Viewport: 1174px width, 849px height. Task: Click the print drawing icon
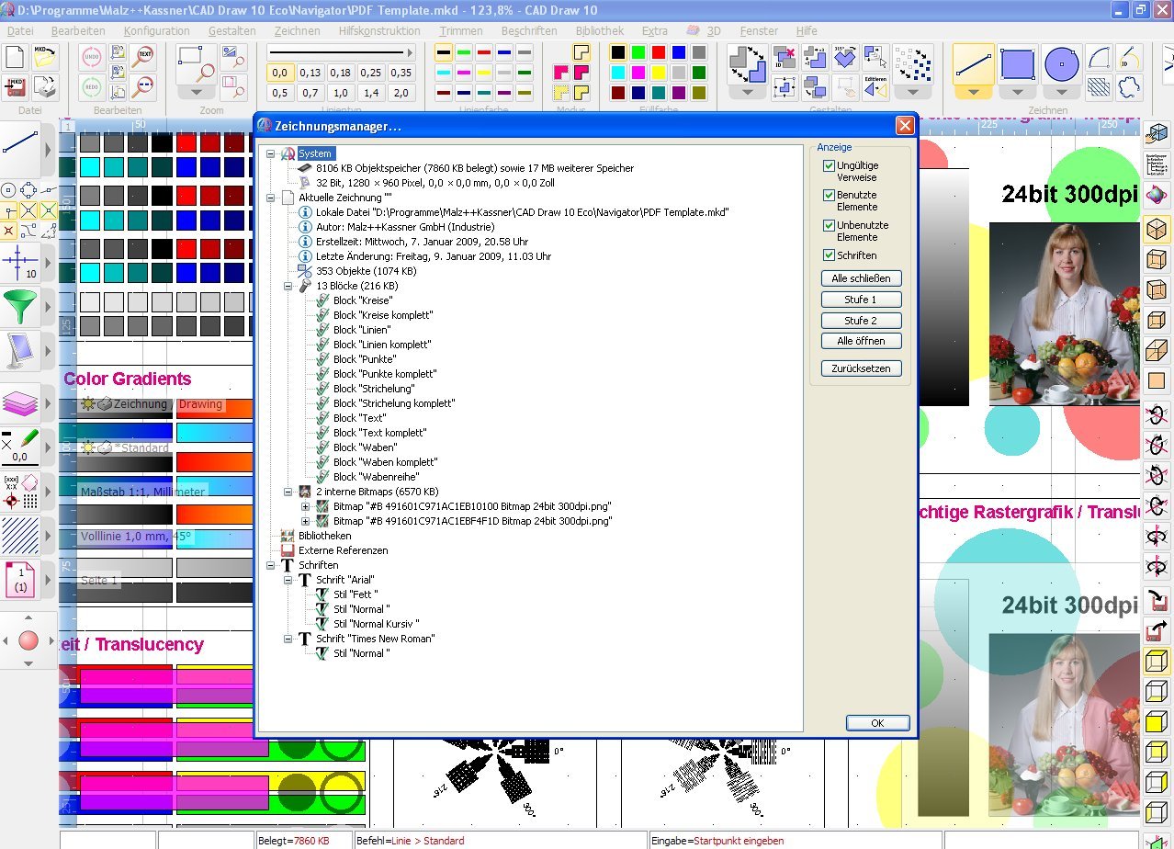[44, 87]
